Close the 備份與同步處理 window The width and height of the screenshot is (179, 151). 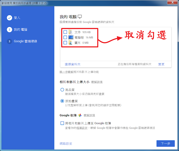click(173, 2)
